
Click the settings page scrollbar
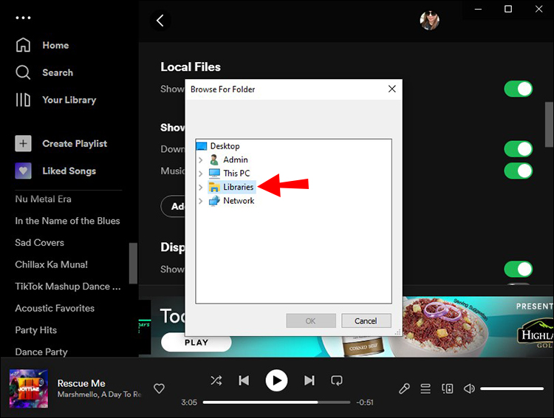click(x=549, y=124)
